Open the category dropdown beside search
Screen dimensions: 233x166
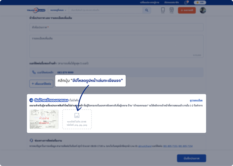[58, 10]
